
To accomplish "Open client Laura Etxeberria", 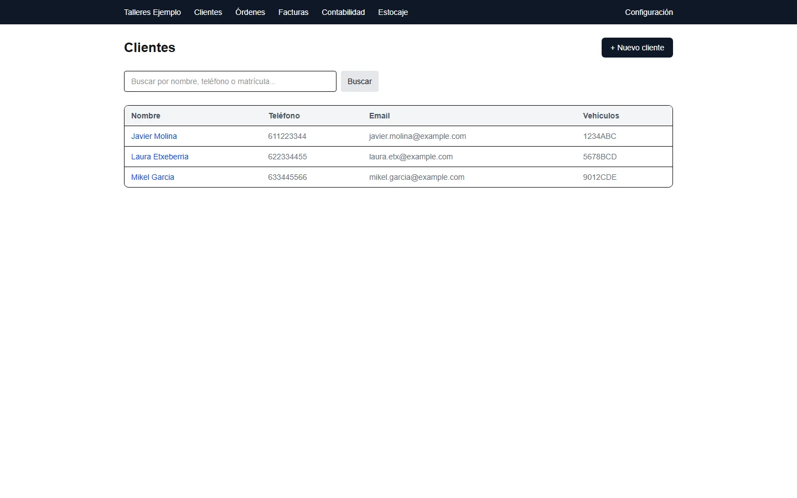I will pyautogui.click(x=160, y=157).
